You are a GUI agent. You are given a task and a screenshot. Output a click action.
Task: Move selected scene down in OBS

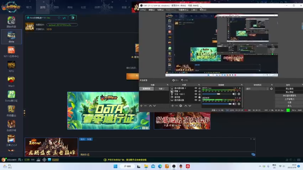click(x=155, y=106)
